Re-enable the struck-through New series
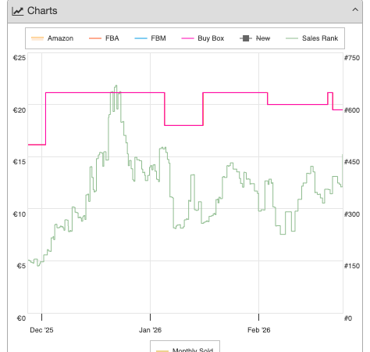This screenshot has width=370, height=352. pyautogui.click(x=255, y=38)
